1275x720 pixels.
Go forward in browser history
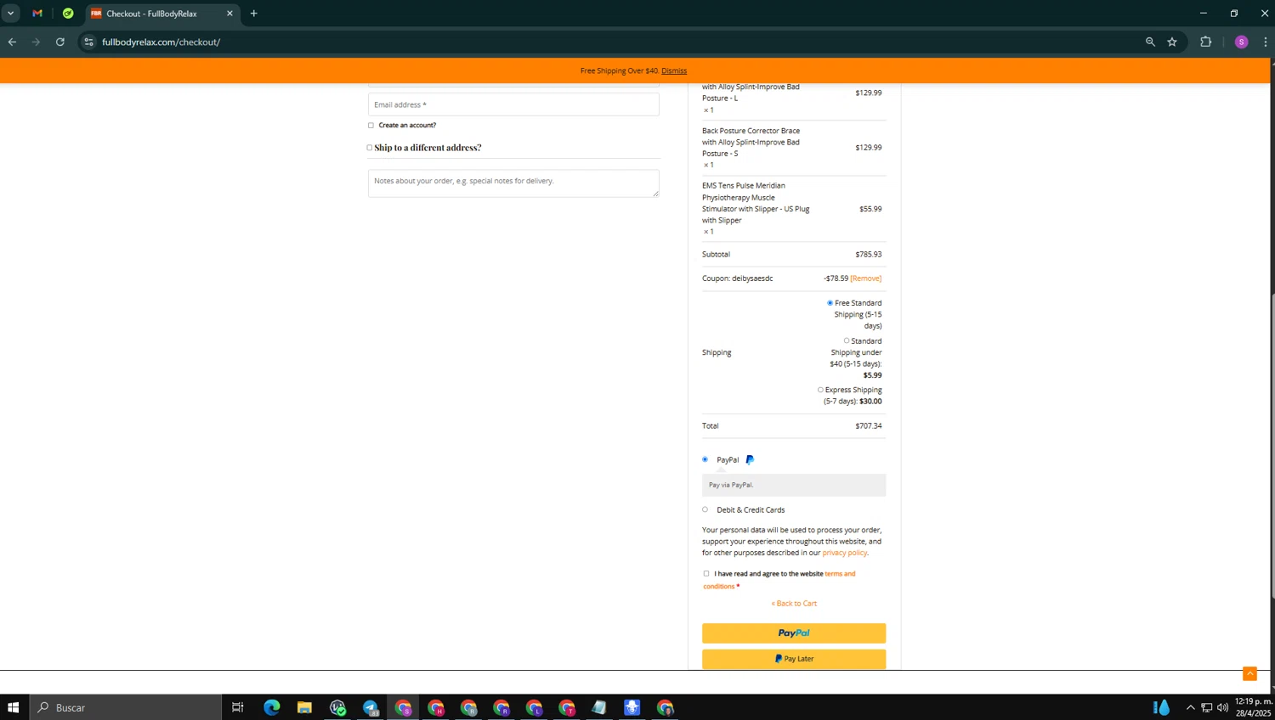click(36, 42)
